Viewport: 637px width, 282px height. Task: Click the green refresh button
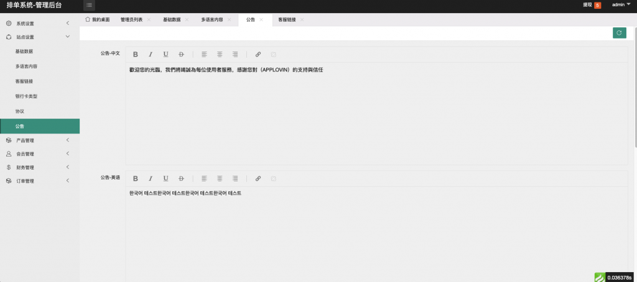coord(619,33)
